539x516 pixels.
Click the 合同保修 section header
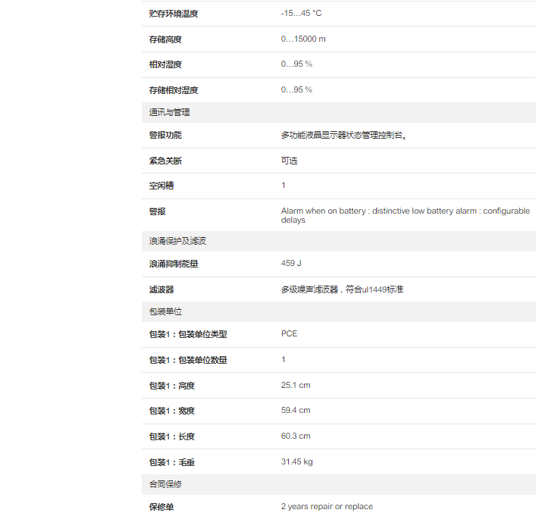click(165, 483)
